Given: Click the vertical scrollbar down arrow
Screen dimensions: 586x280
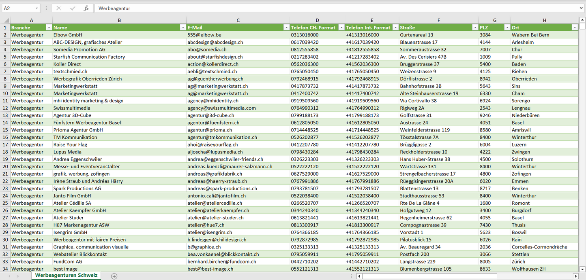Looking at the screenshot, I should click(x=582, y=269).
